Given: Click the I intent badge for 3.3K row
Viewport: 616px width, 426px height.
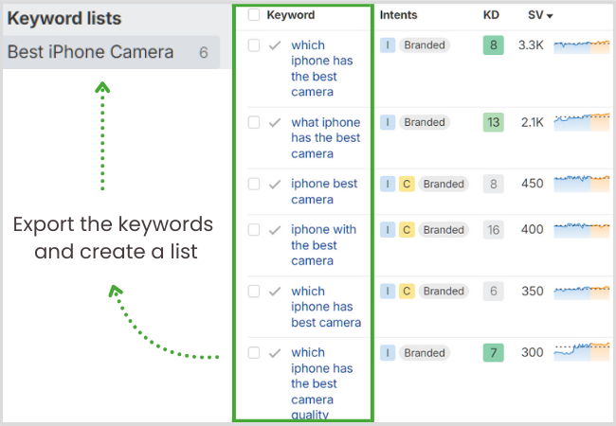Looking at the screenshot, I should tap(388, 45).
